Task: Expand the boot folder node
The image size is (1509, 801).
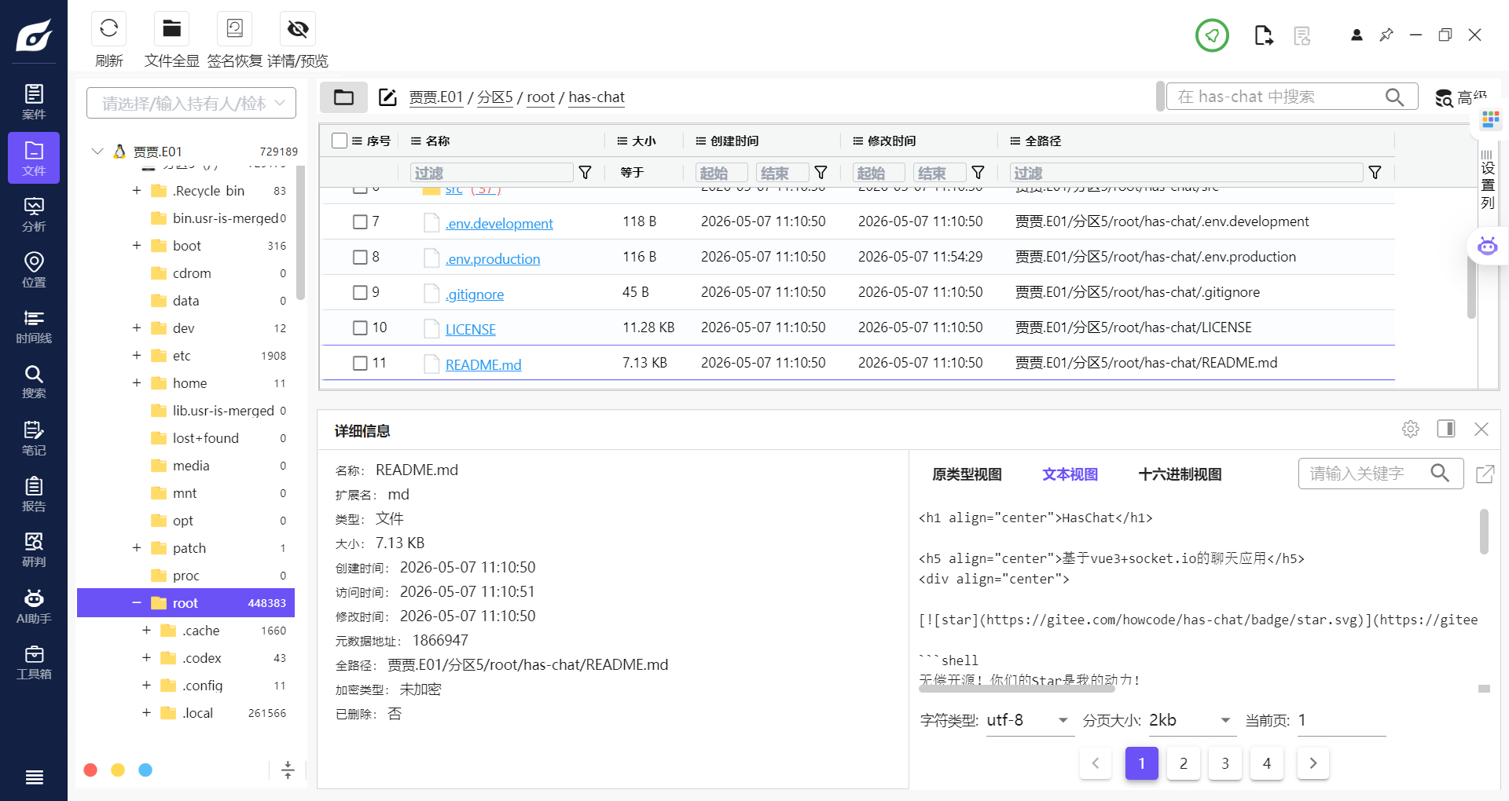Action: (x=137, y=245)
